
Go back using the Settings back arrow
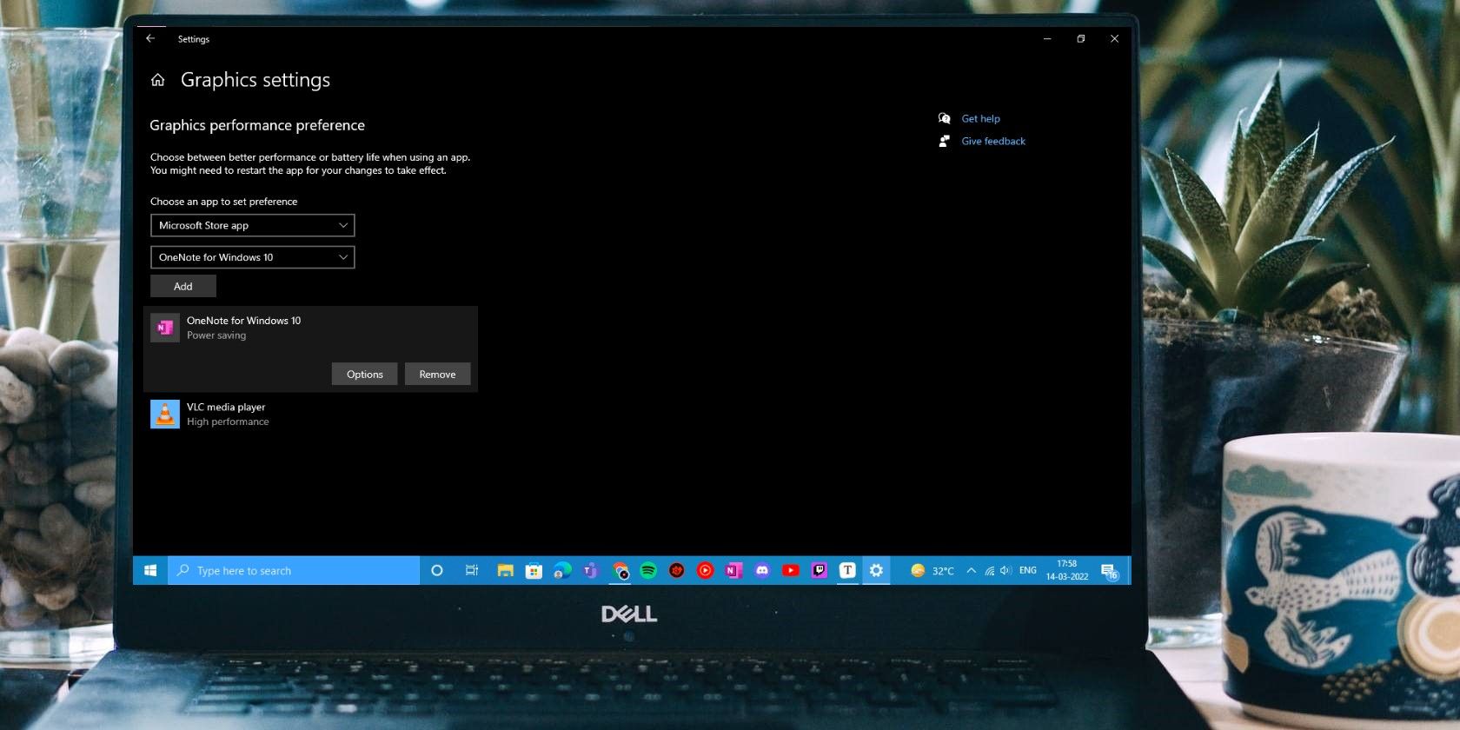[x=150, y=38]
